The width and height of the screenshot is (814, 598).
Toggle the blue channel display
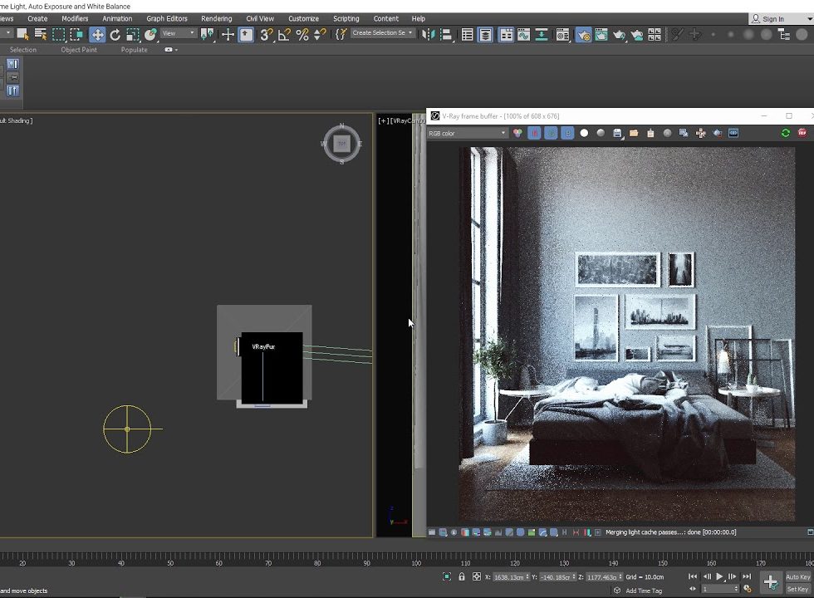point(567,133)
